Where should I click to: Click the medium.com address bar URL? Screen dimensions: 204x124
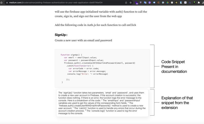[x=56, y=3]
